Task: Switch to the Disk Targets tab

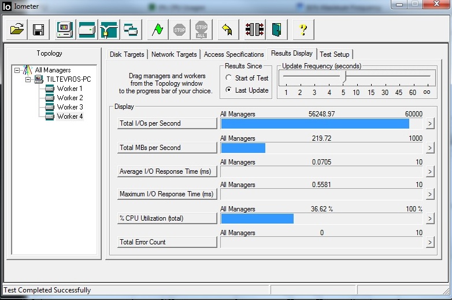Action: (127, 54)
